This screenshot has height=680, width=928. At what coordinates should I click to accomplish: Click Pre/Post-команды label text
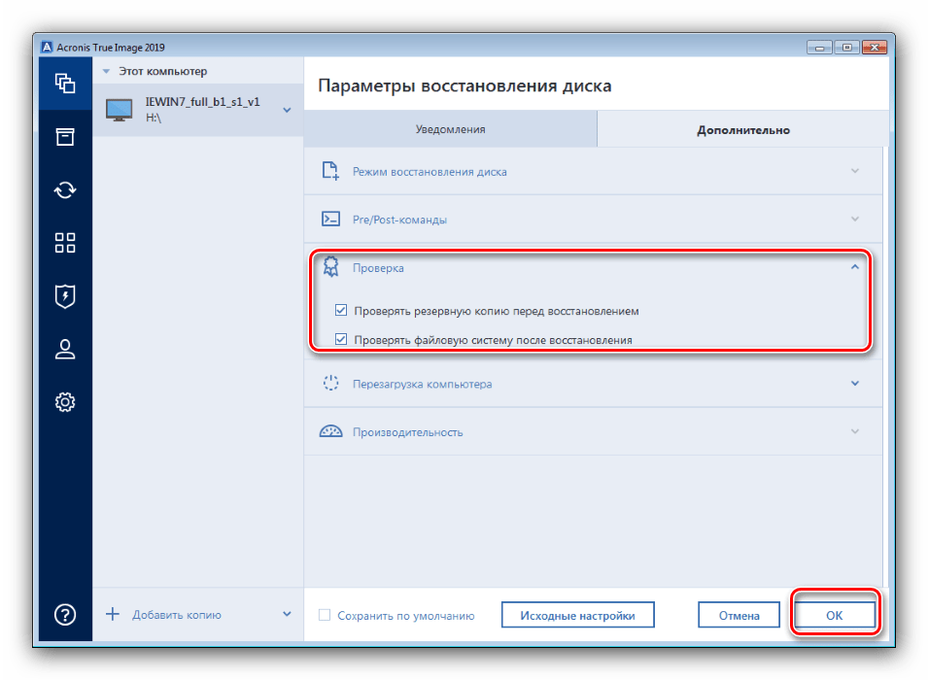pyautogui.click(x=399, y=220)
